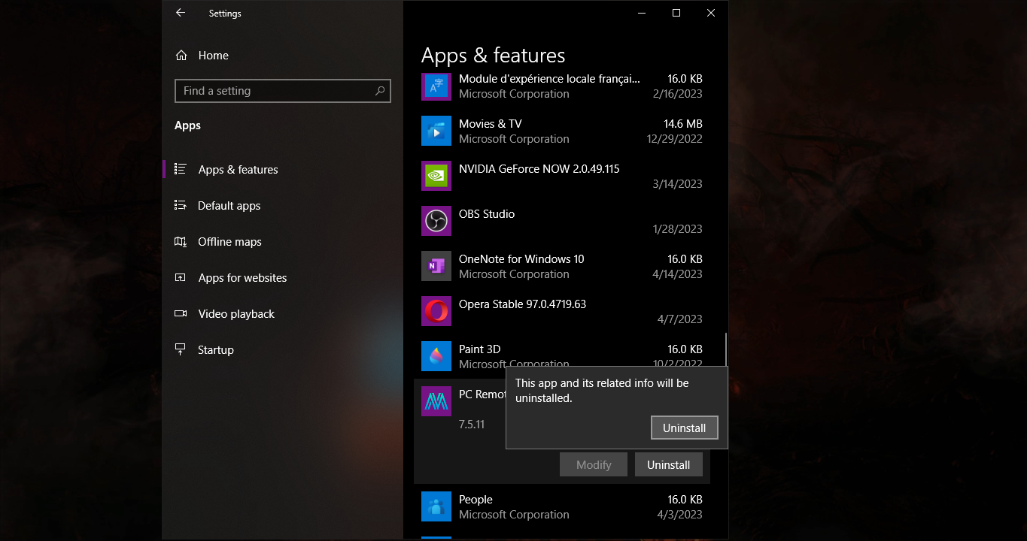This screenshot has height=541, width=1027.
Task: Open the Video playback page
Action: 283,313
